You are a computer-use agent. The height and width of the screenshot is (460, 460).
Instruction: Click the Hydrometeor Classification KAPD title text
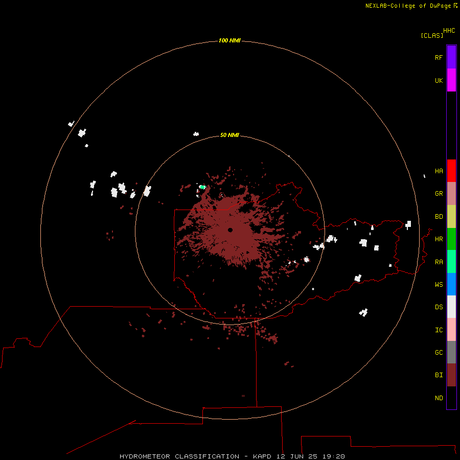[x=232, y=456]
